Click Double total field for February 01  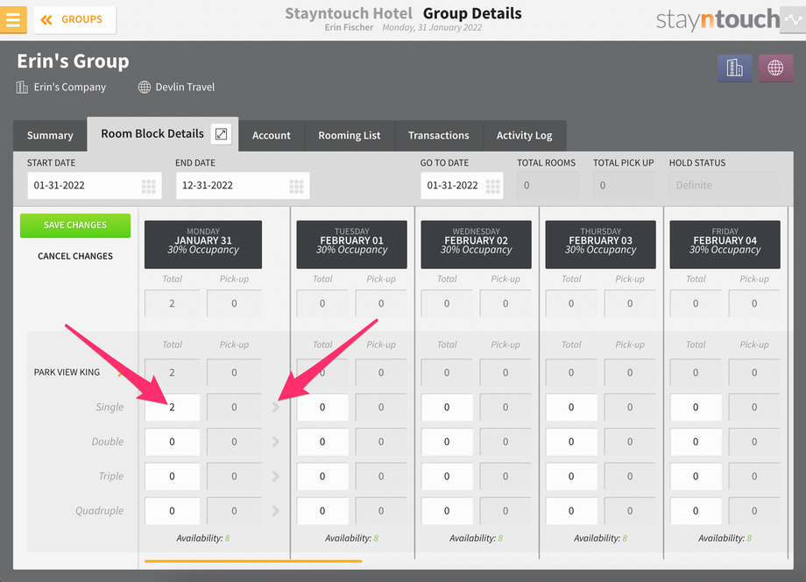point(322,442)
